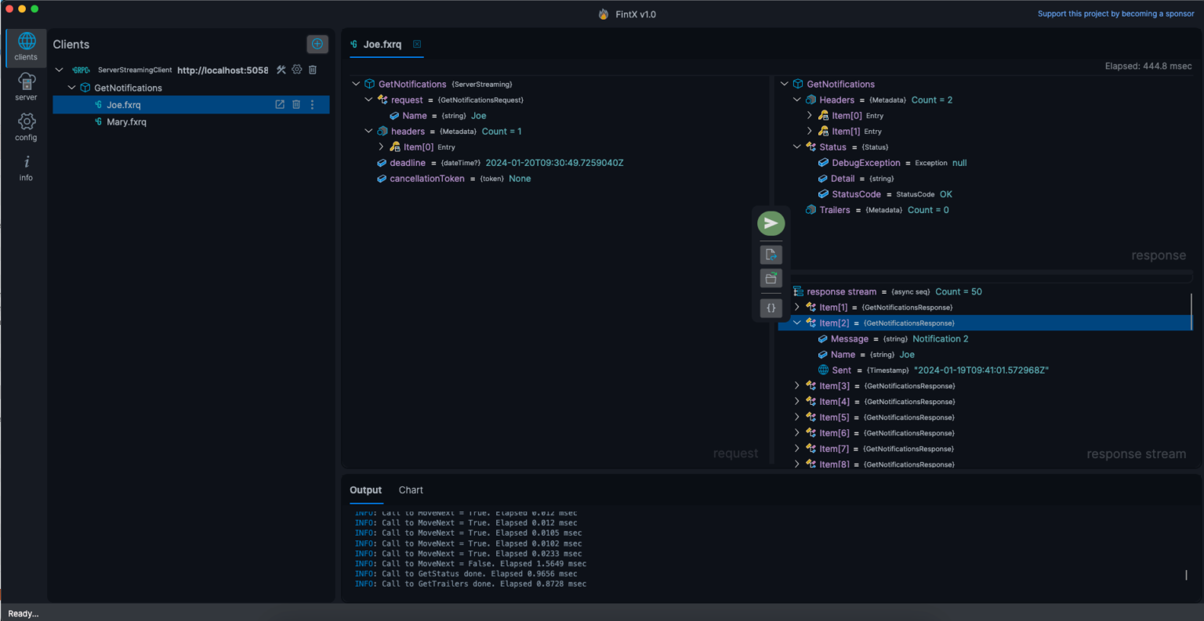Switch to the Chart tab

(411, 490)
